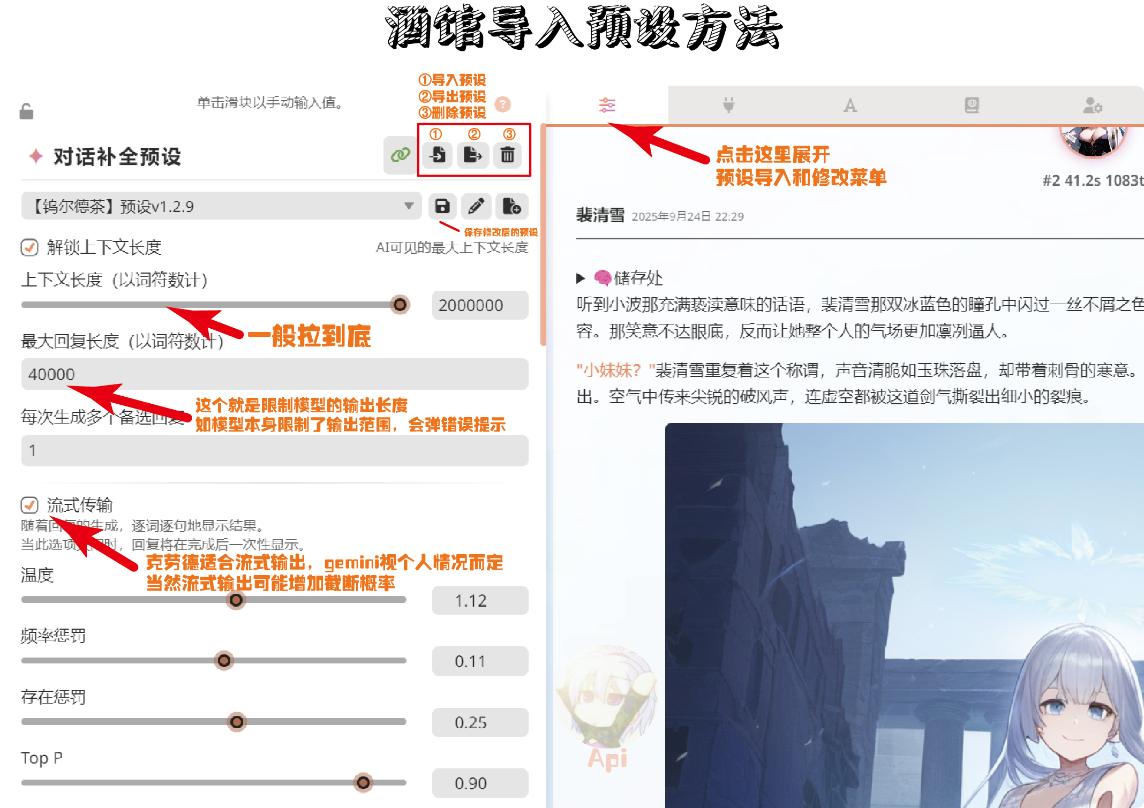Screen dimensions: 1144x808
Task: Click the export preset icon
Action: tap(472, 155)
